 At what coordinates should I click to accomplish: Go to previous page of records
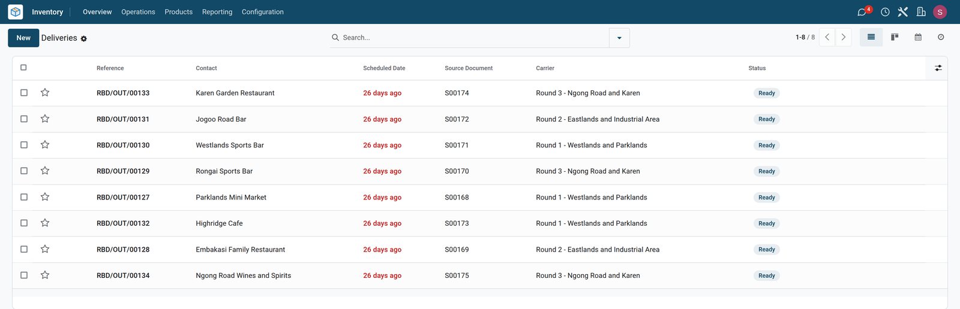[x=827, y=37]
